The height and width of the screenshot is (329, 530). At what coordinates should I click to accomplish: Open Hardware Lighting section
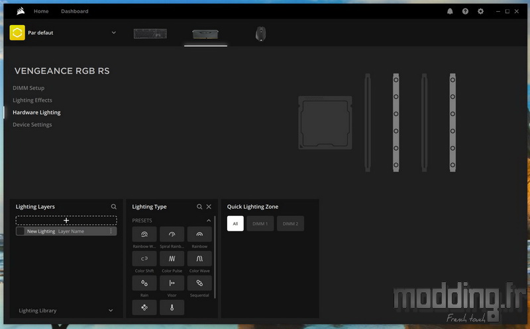point(36,112)
